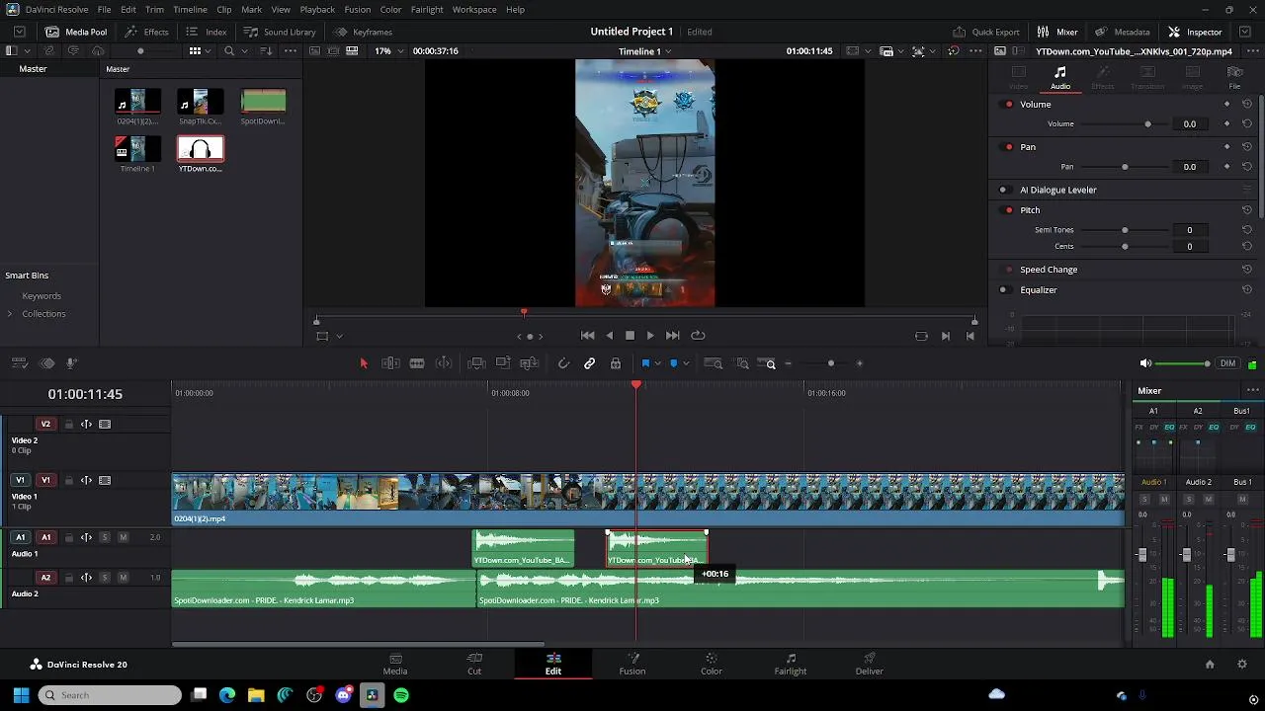
Task: Click the Volume value field 0.0
Action: pyautogui.click(x=1190, y=124)
